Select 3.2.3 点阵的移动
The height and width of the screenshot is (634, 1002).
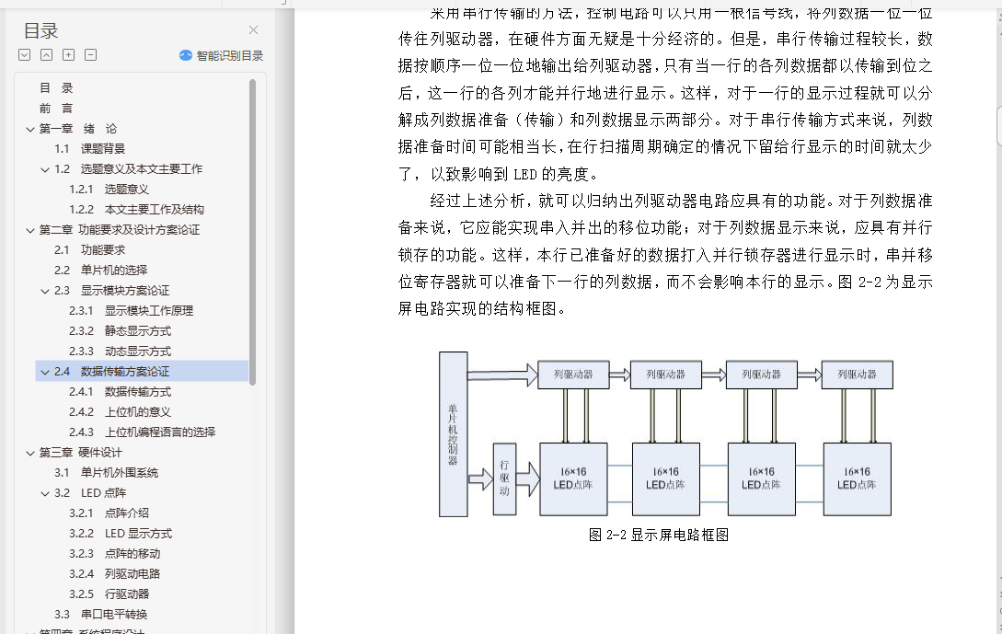point(114,554)
